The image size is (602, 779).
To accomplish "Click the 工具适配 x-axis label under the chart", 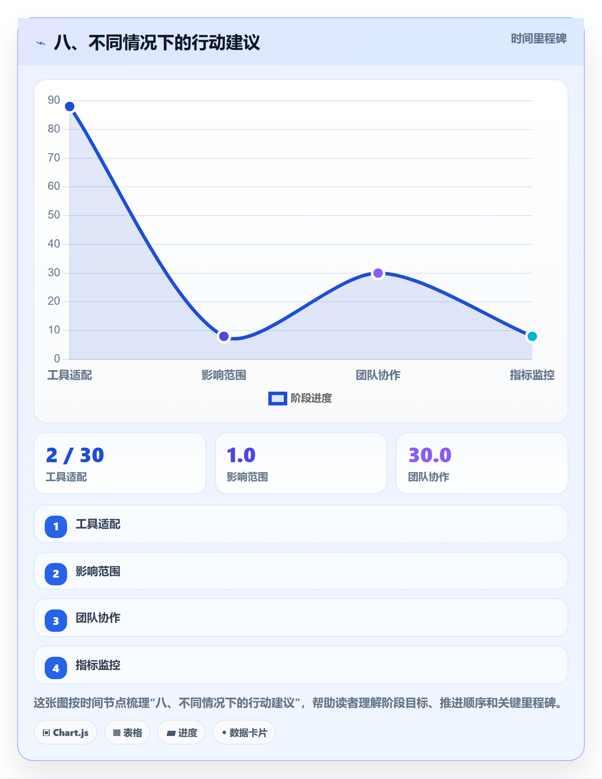I will point(70,375).
